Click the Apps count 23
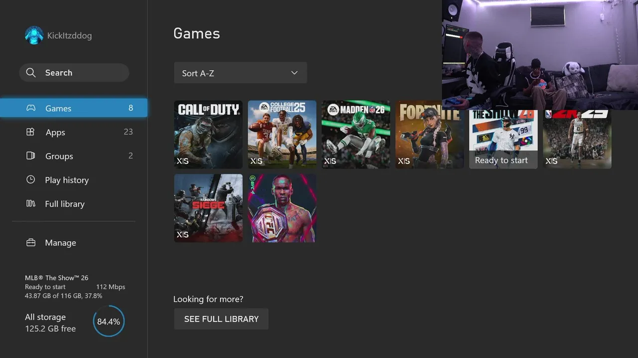Screen dimensions: 638x358 (128, 132)
